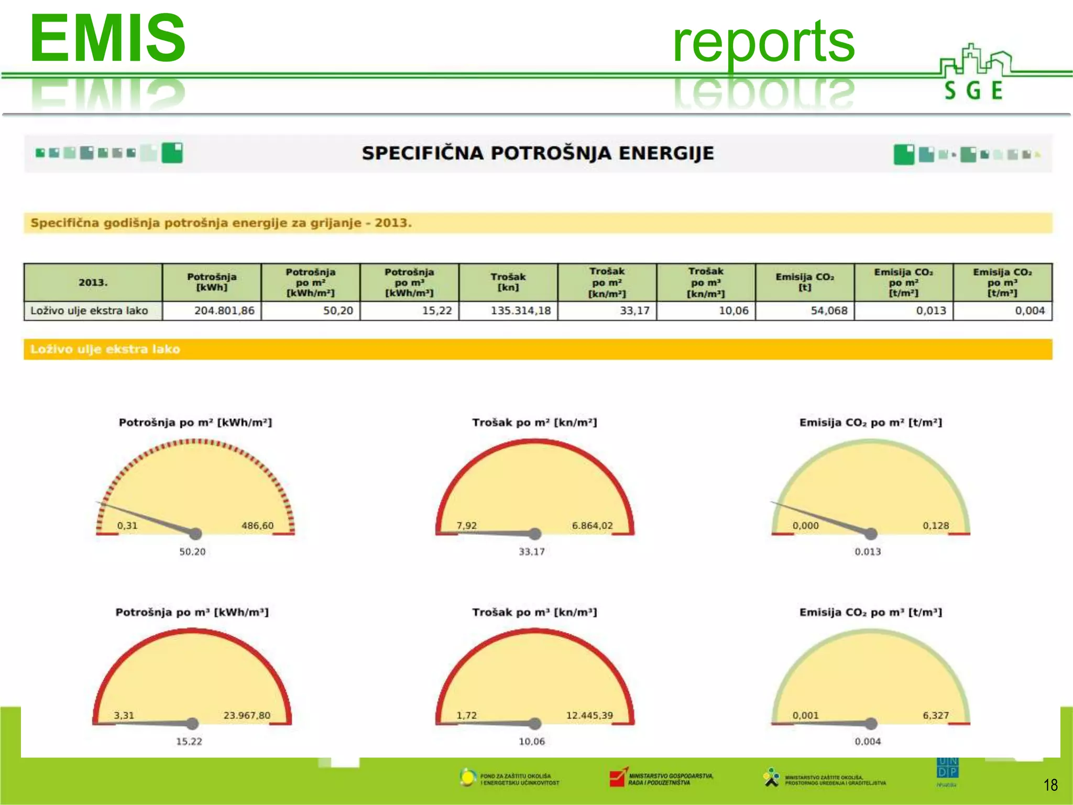This screenshot has height=805, width=1073.
Task: Click the Potrošnja po m² [kWh/m²] column header
Action: (x=311, y=282)
